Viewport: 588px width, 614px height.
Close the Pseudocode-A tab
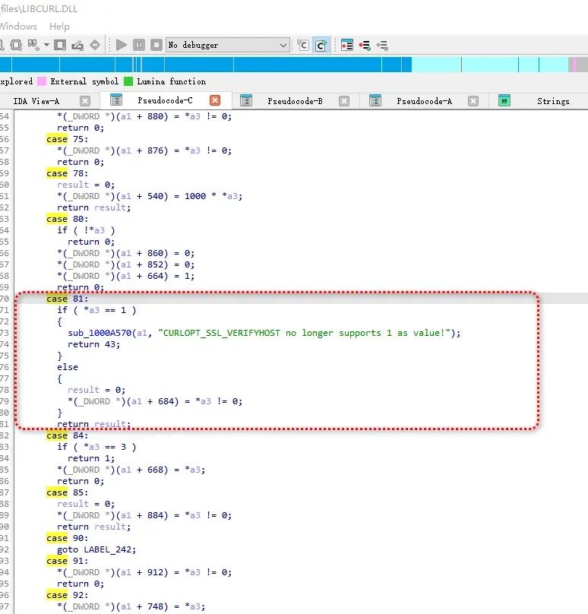click(473, 101)
